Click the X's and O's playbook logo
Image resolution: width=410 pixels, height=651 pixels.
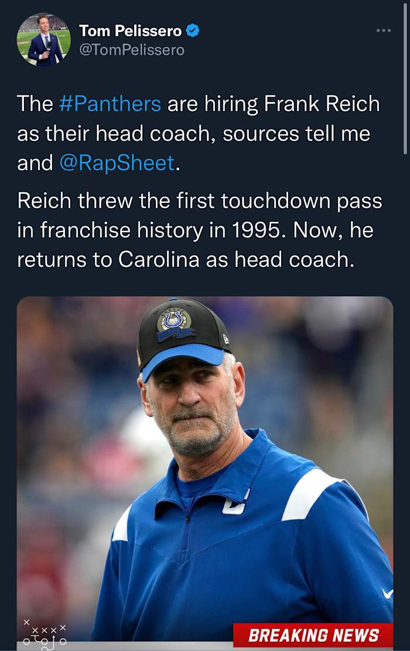click(x=45, y=633)
